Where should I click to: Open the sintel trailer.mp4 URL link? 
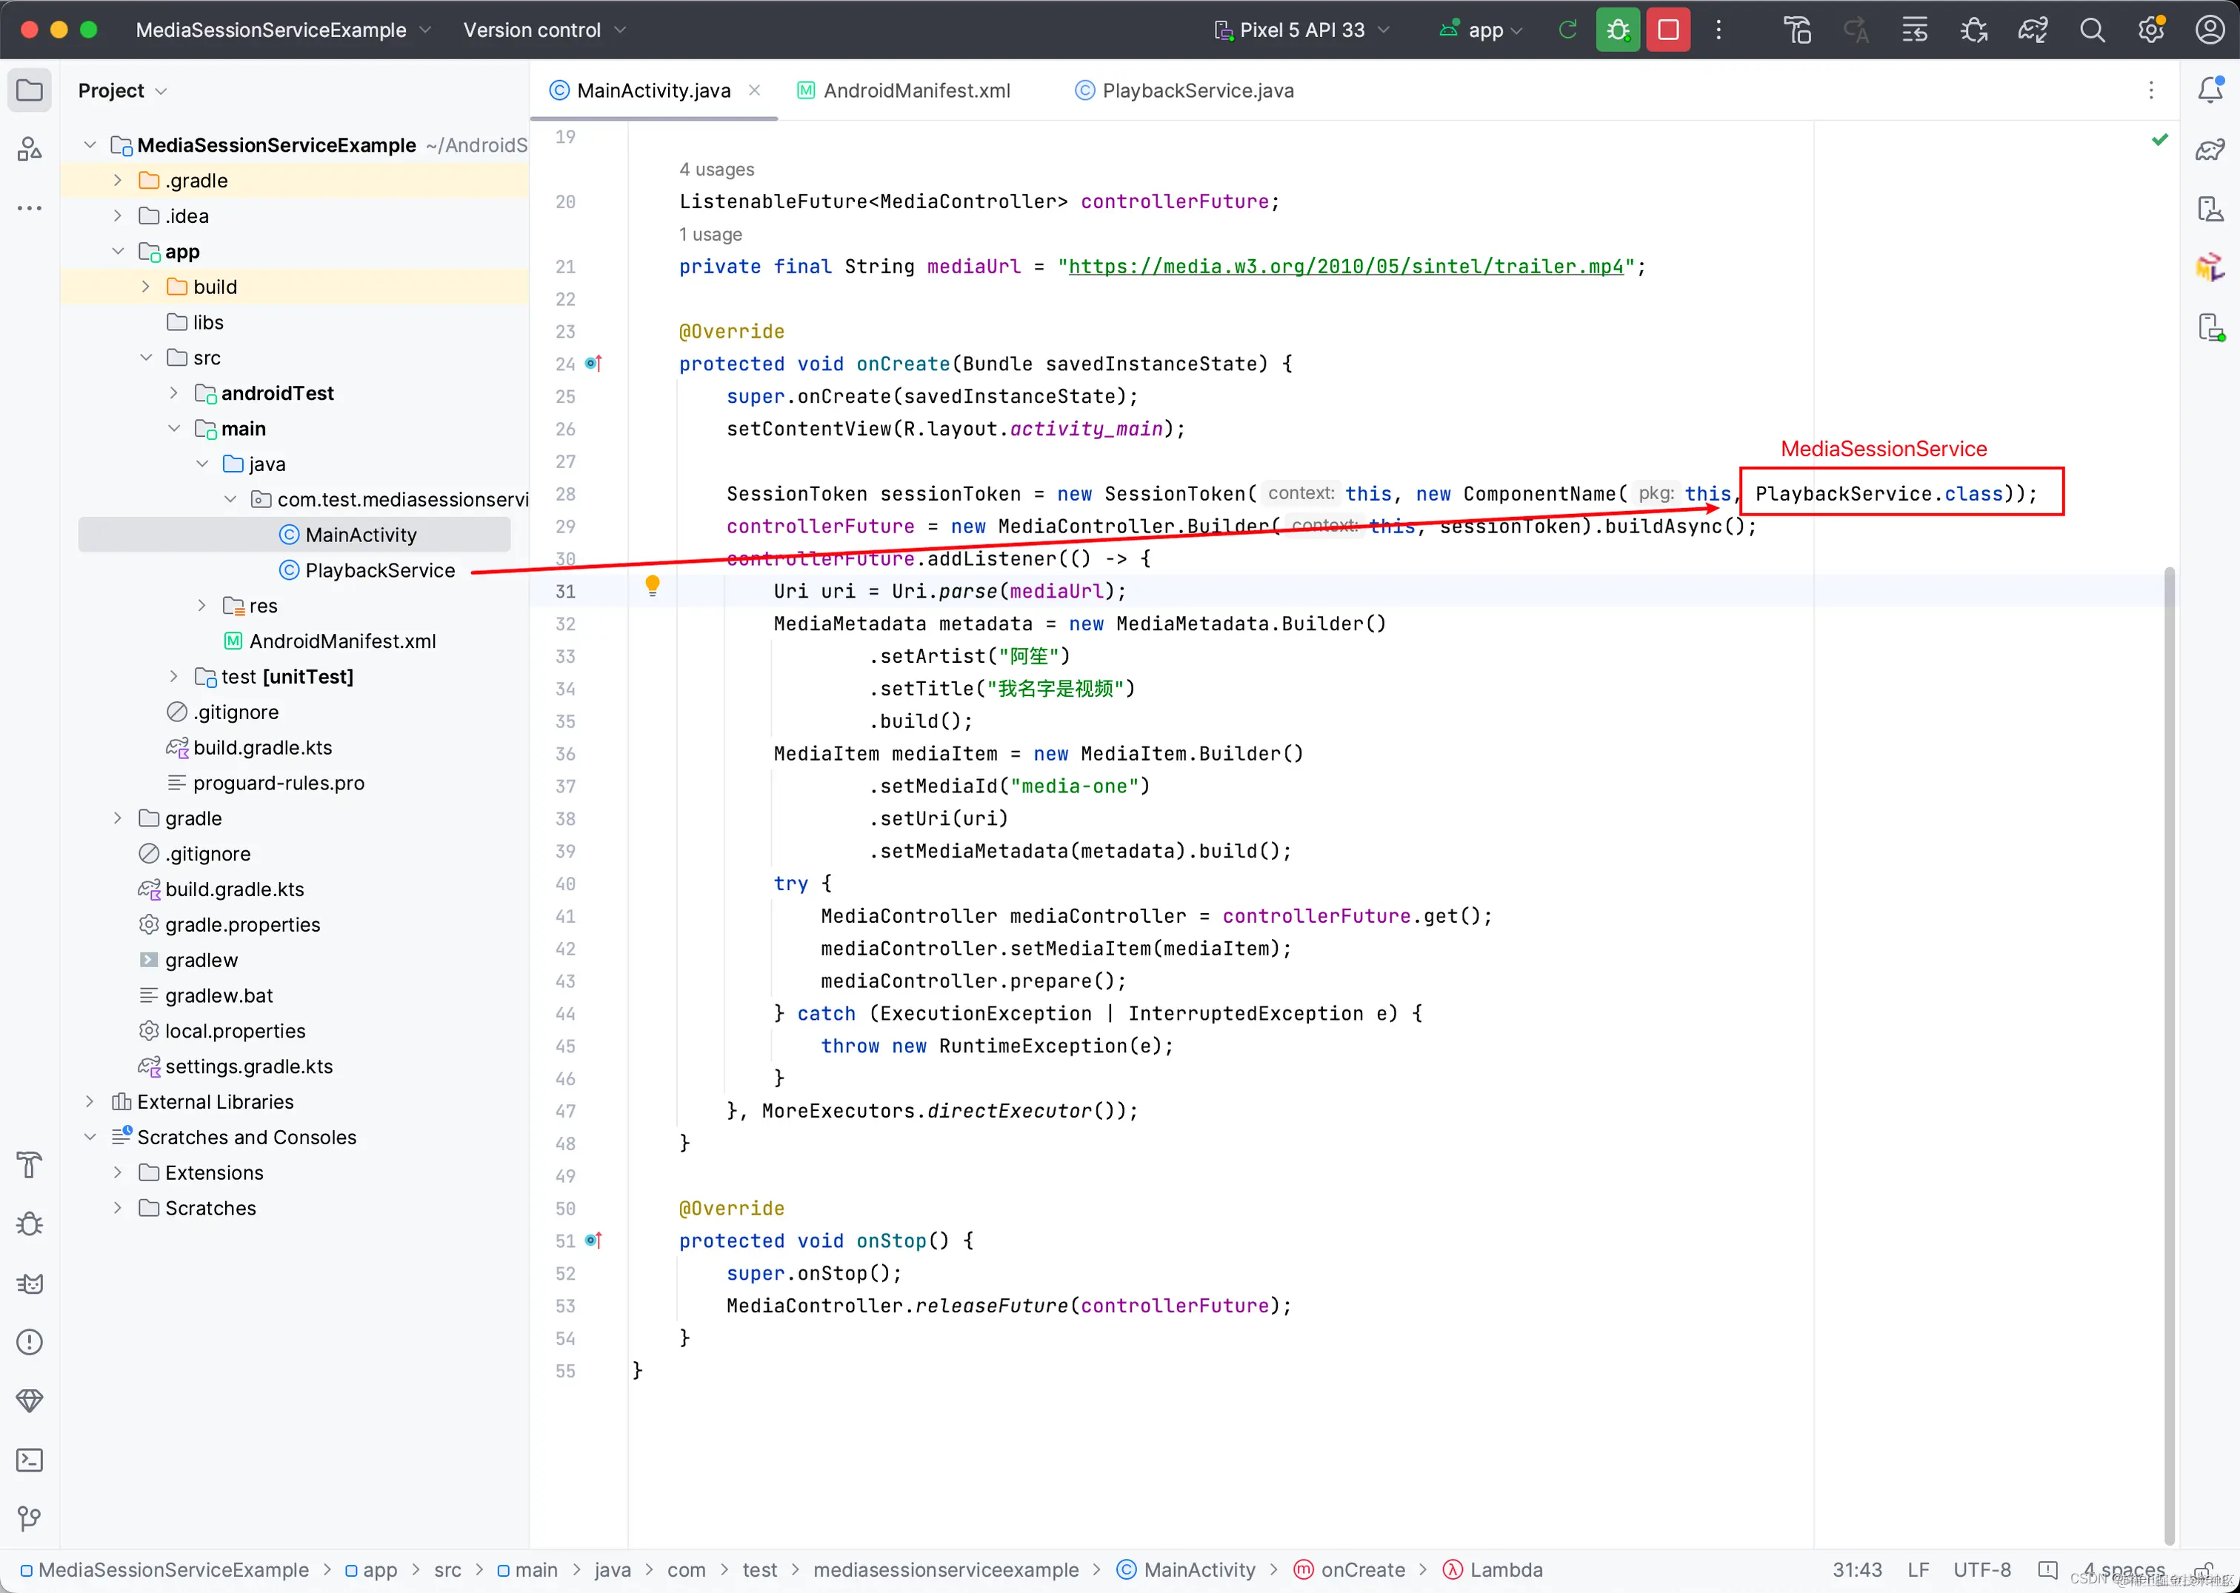[1345, 267]
